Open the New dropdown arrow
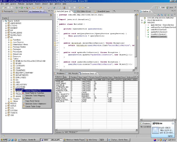This screenshot has height=142, width=177. [x=6, y=8]
